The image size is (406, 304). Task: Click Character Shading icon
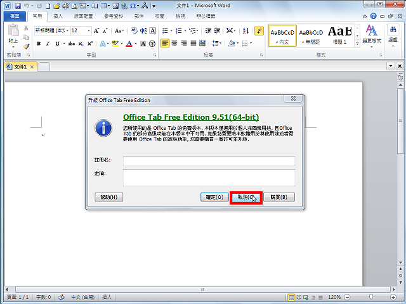pyautogui.click(x=143, y=44)
